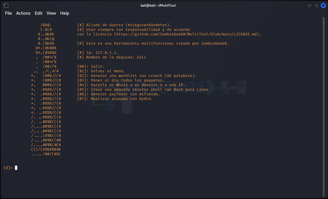The height and width of the screenshot is (199, 328).
Task: Click the 'Usar siempre con responsabilidad' line
Action: coord(134,30)
